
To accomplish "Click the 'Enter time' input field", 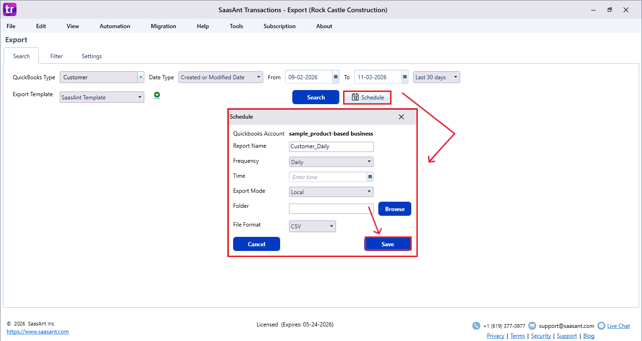I will coord(328,177).
